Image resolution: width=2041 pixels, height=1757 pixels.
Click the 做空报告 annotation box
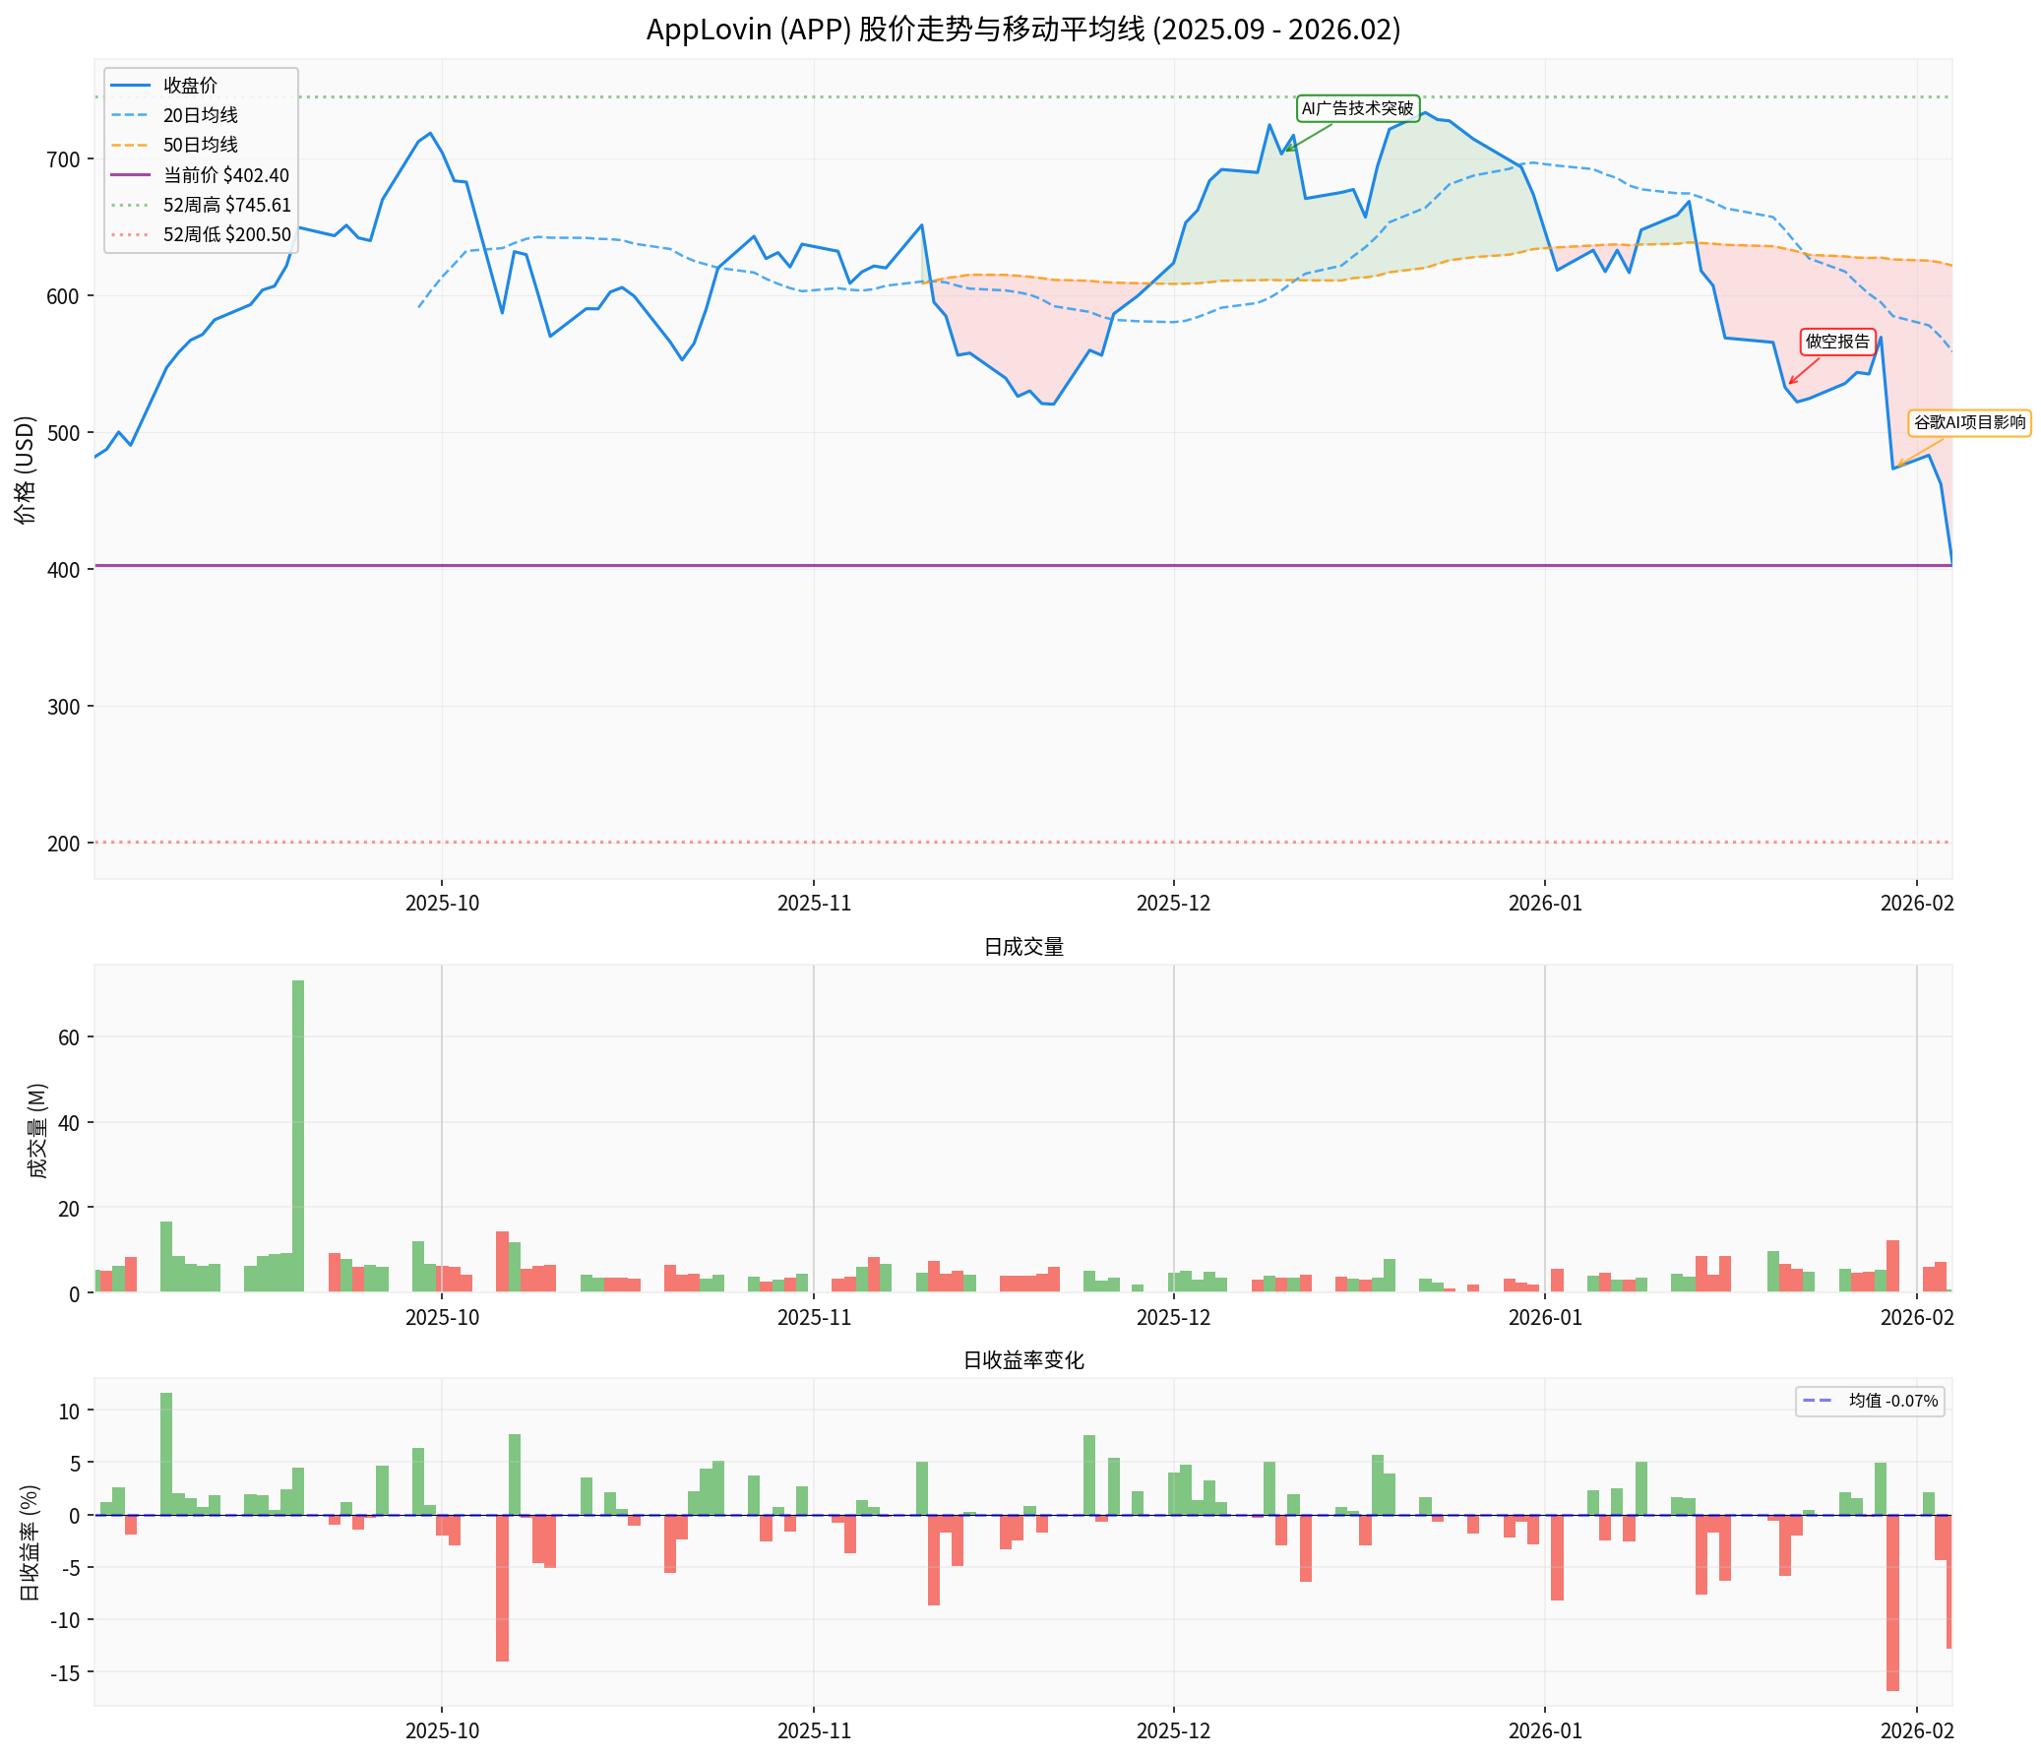pyautogui.click(x=1837, y=342)
